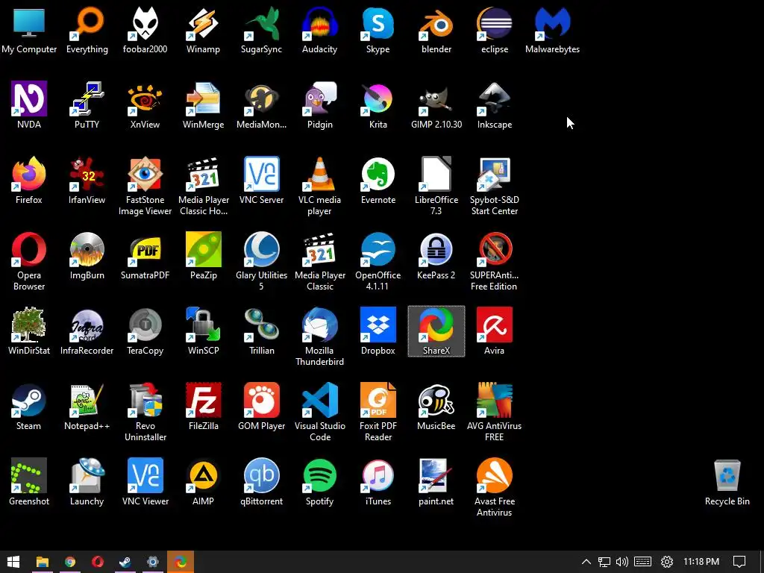Select the VNC Viewer icon
Screen dimensions: 764x573
pyautogui.click(x=145, y=483)
